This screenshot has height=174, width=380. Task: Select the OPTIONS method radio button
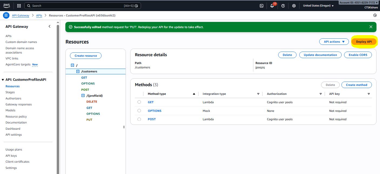[x=139, y=111]
